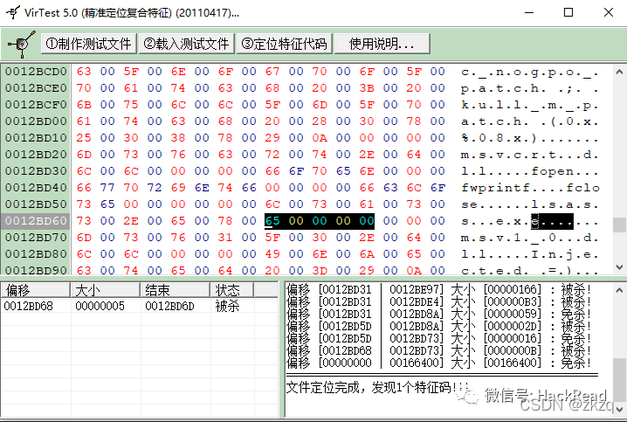Click the 状态 column header

(232, 290)
